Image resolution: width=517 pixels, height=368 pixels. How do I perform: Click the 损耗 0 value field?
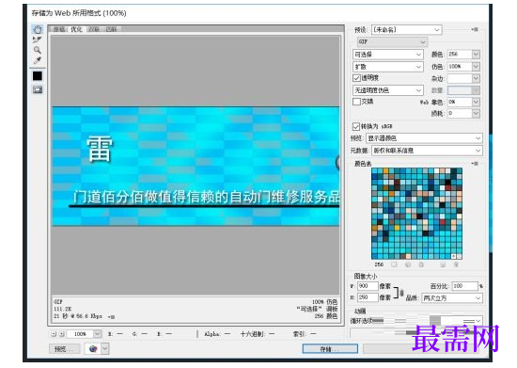point(460,114)
